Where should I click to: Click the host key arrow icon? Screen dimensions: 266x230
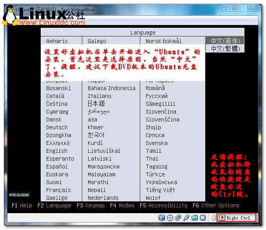click(222, 218)
